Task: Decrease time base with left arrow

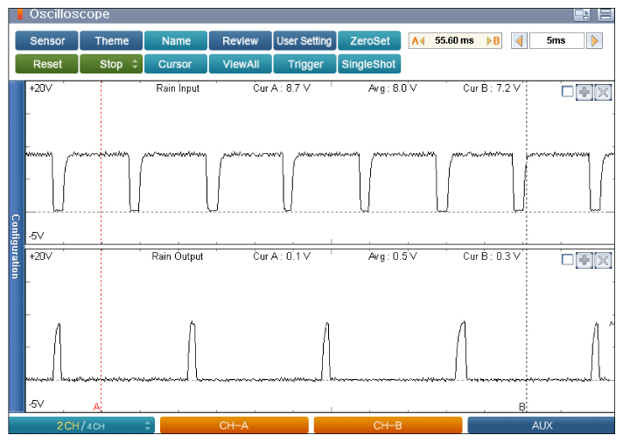Action: [519, 41]
